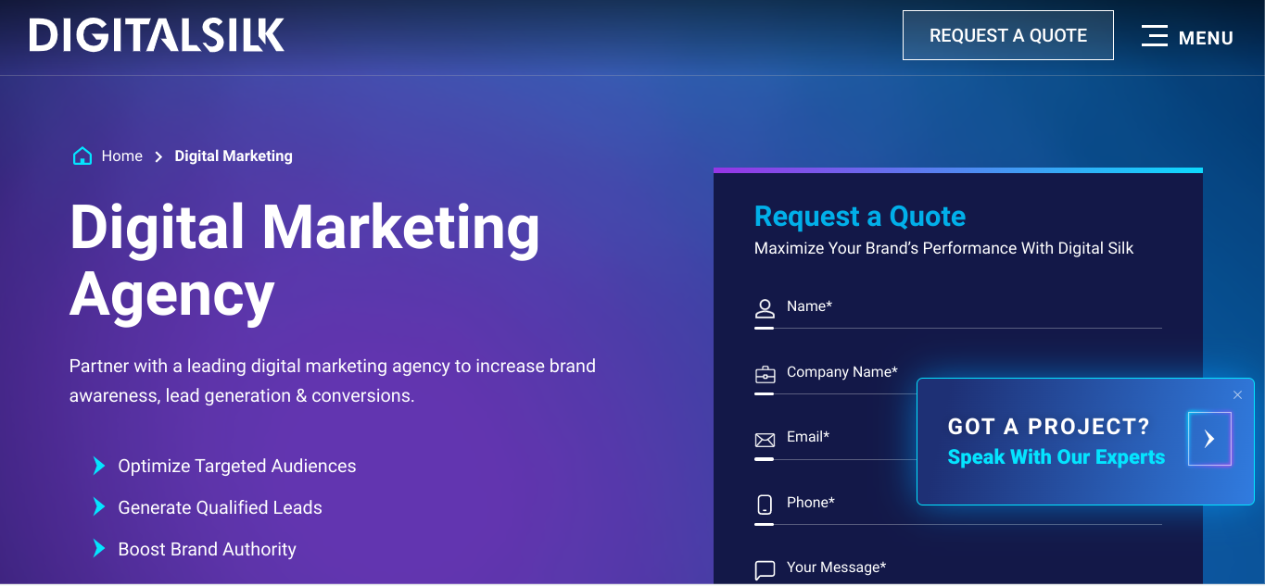
Task: Click the phone icon beside Phone
Action: click(765, 505)
